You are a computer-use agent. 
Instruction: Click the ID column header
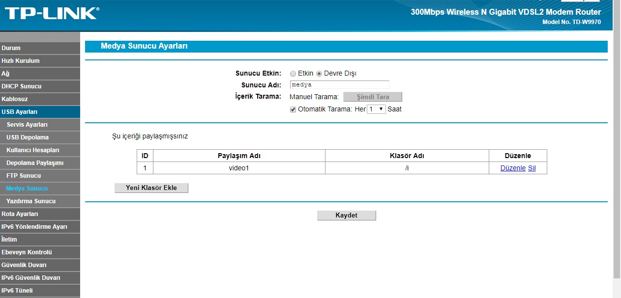click(145, 156)
